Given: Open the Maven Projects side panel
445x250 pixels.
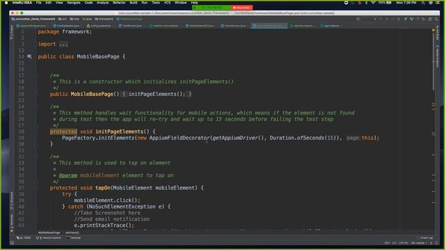Looking at the screenshot, I should (x=437, y=56).
